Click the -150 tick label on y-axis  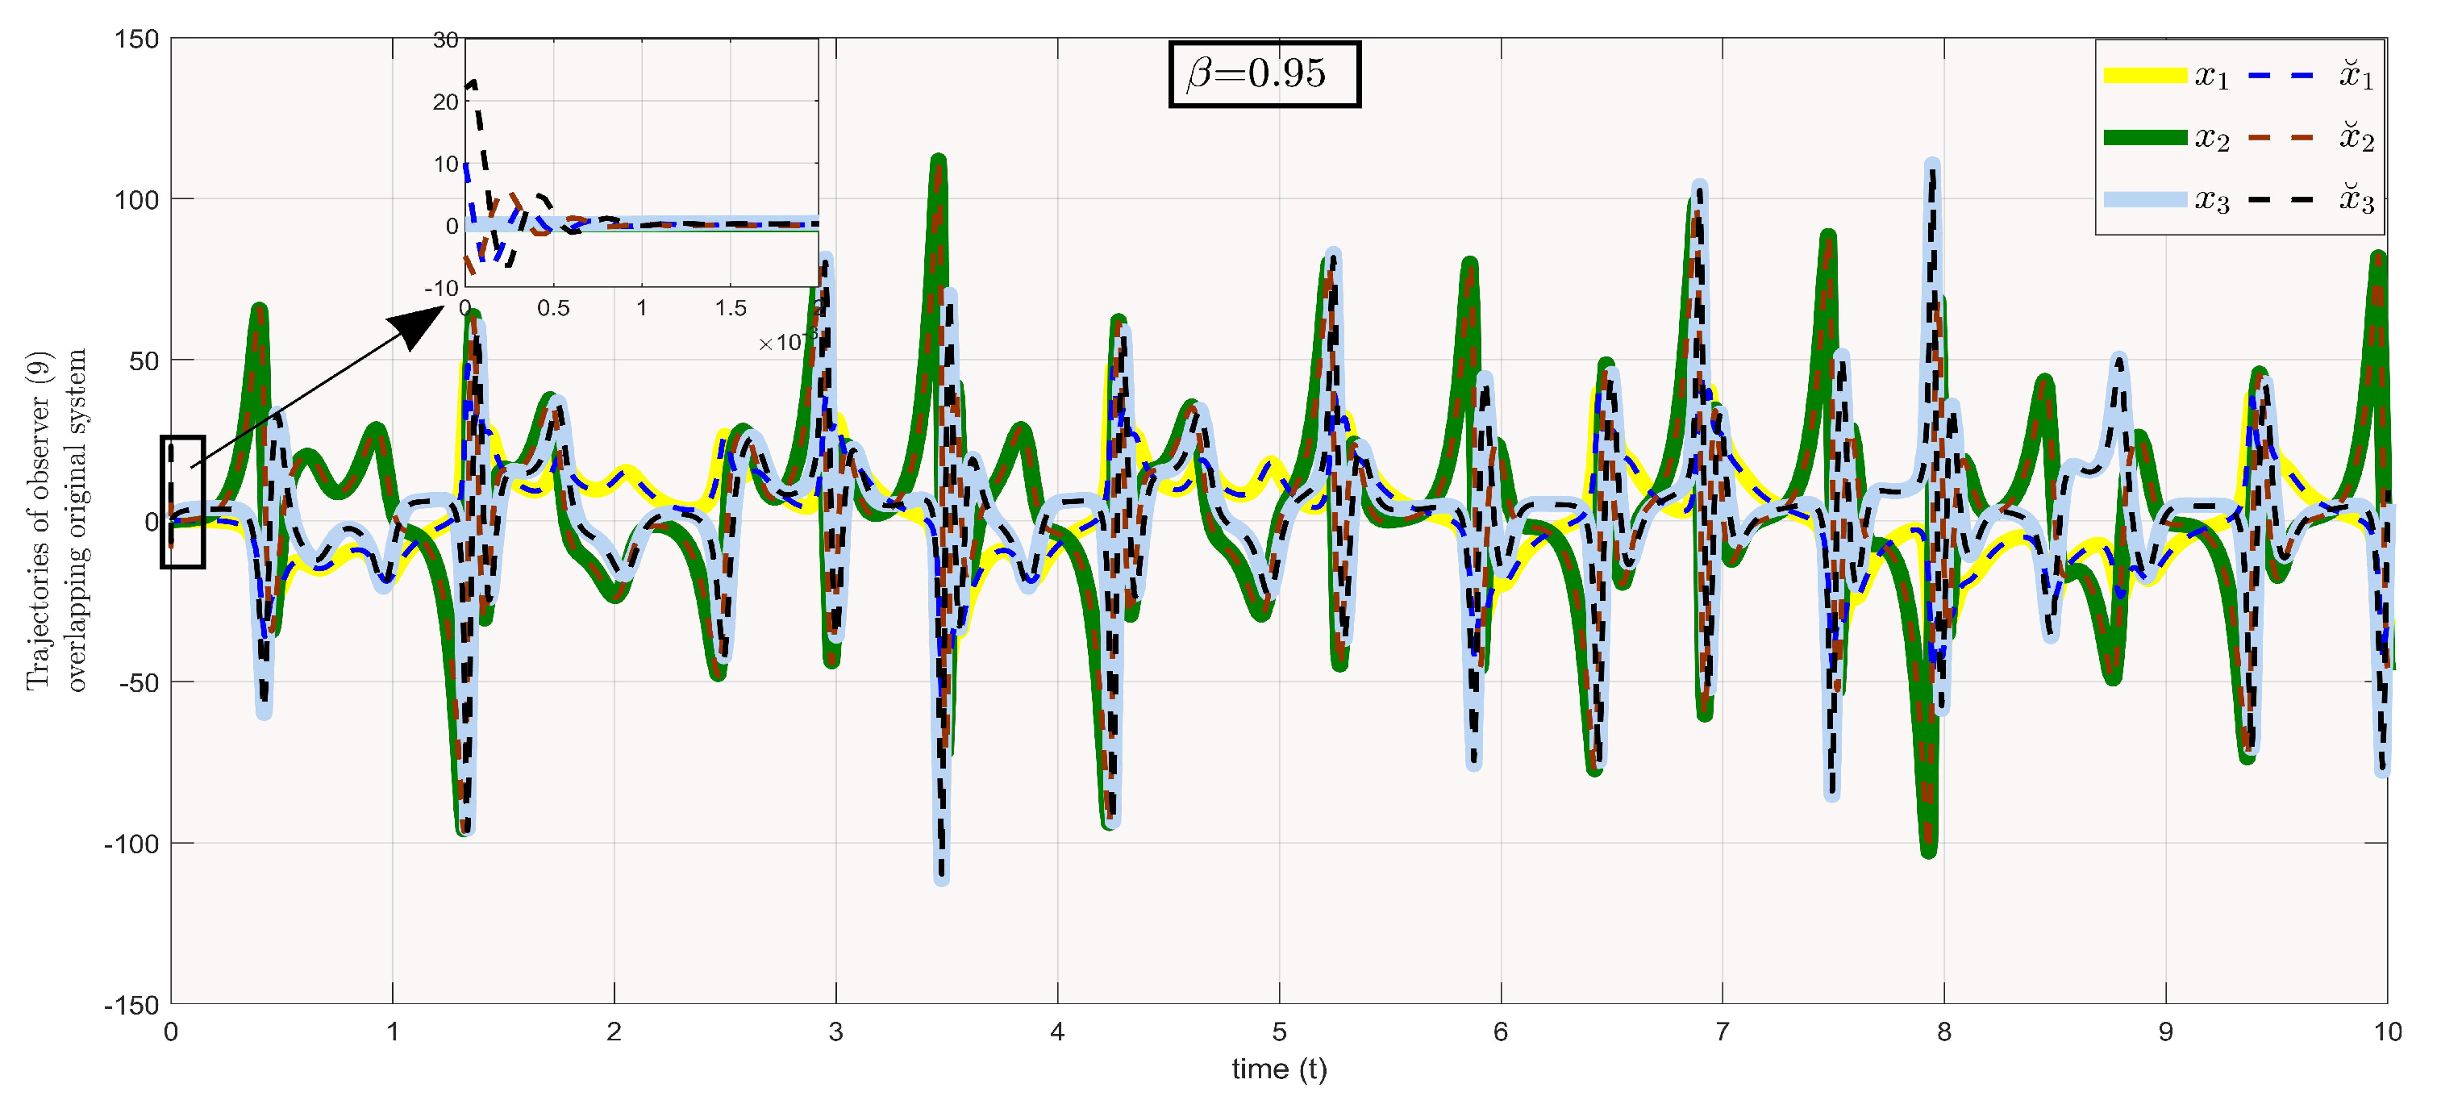131,1006
